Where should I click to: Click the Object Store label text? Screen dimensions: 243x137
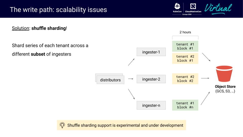[225, 87]
